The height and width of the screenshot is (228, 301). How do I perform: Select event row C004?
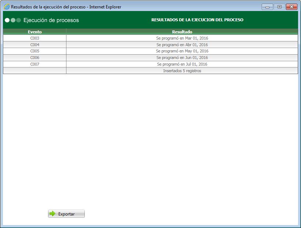pos(35,45)
